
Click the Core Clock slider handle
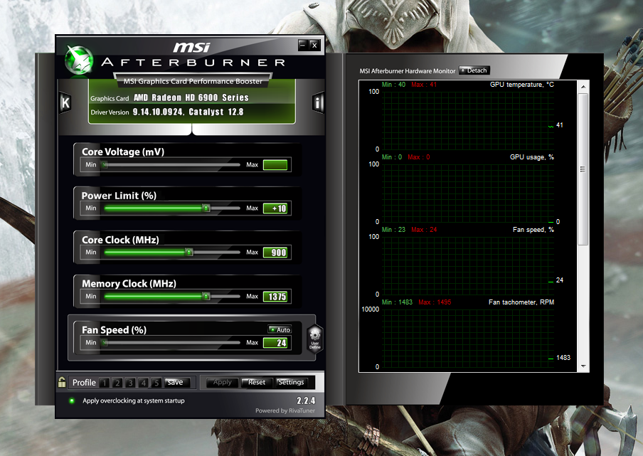[188, 253]
